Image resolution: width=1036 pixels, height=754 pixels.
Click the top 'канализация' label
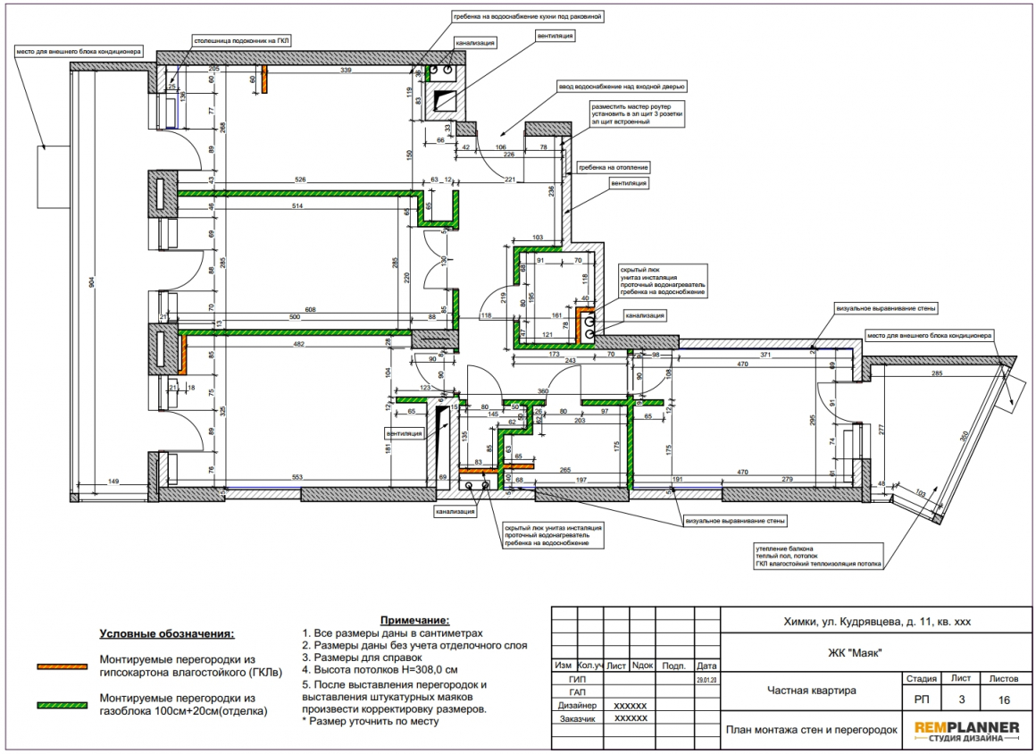475,43
